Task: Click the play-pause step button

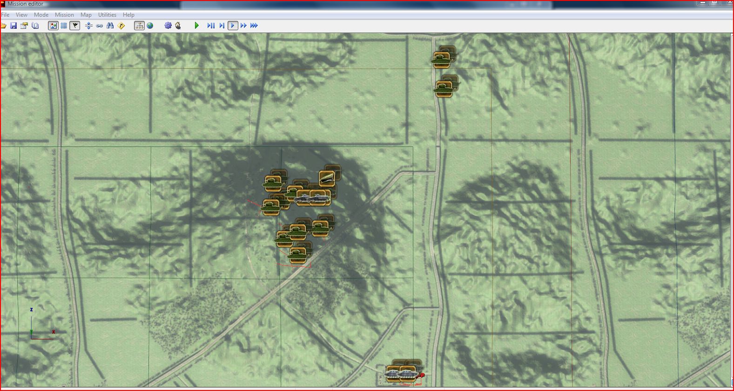Action: (211, 26)
